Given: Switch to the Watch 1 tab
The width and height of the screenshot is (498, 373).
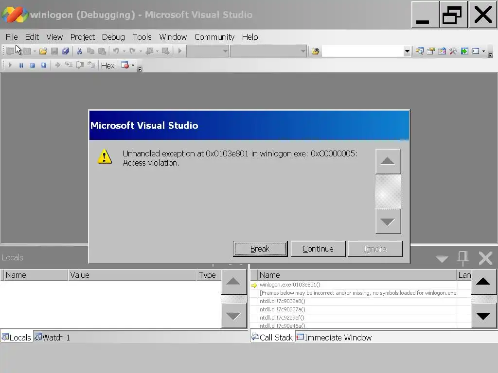Looking at the screenshot, I should click(x=52, y=337).
